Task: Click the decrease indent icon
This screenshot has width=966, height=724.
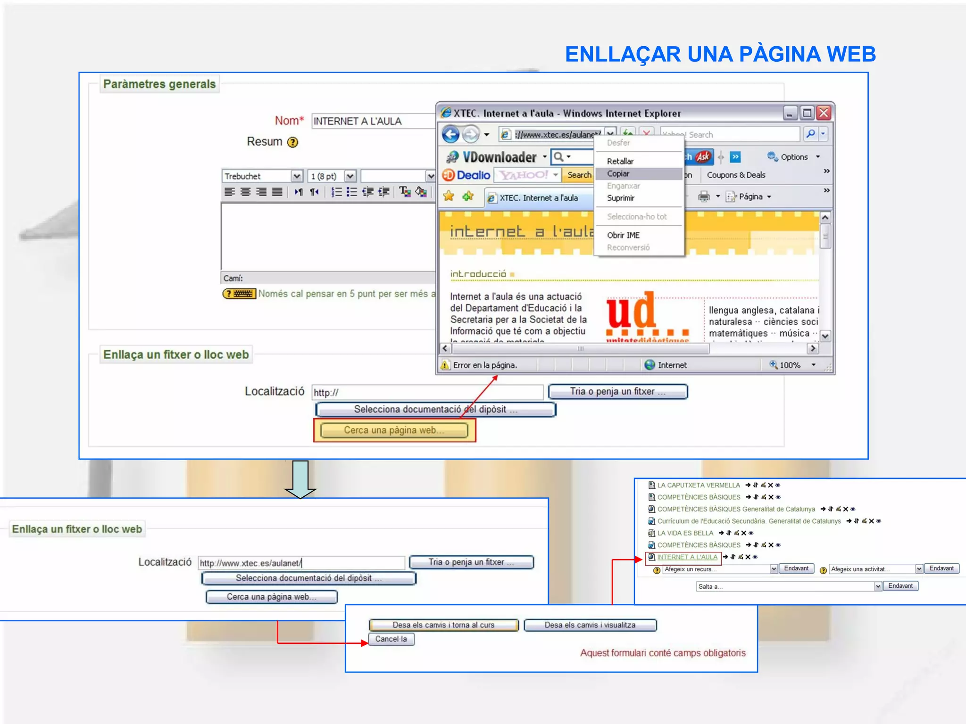Action: [368, 192]
